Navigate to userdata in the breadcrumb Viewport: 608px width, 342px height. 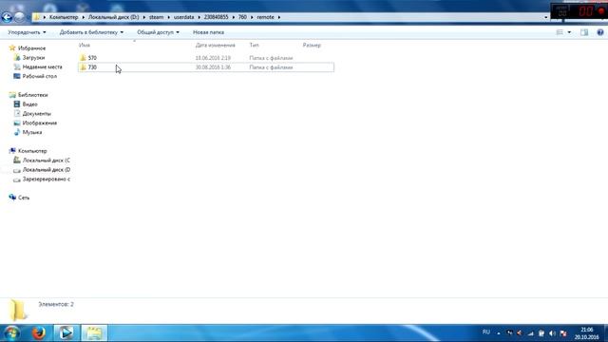(183, 17)
